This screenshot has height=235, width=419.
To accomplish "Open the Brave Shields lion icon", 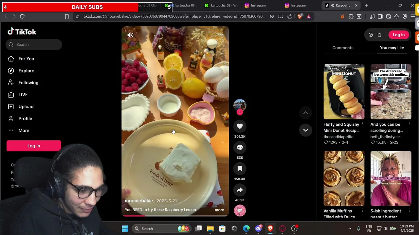I will click(300, 16).
